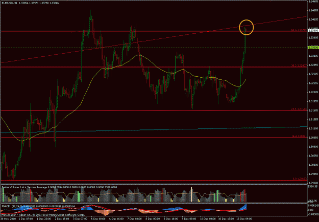
Task: Click the 9 Dec 08:00 time label
Action: pos(188,218)
